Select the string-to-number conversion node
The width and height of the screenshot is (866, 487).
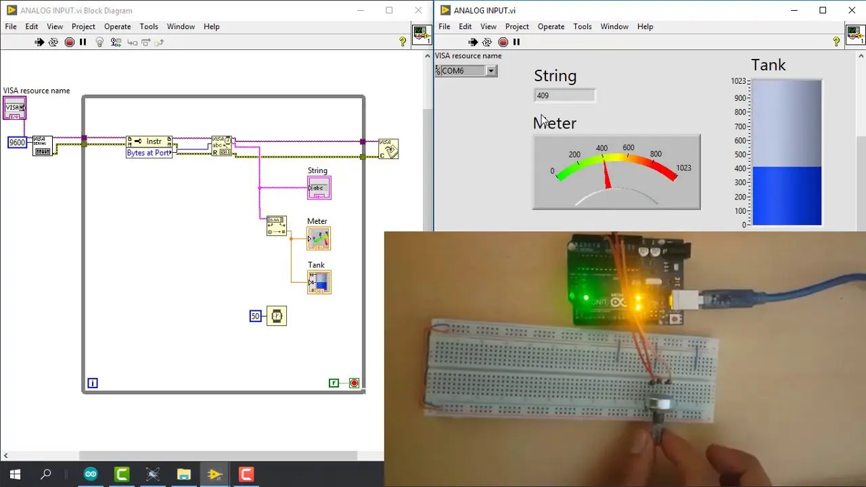click(276, 226)
